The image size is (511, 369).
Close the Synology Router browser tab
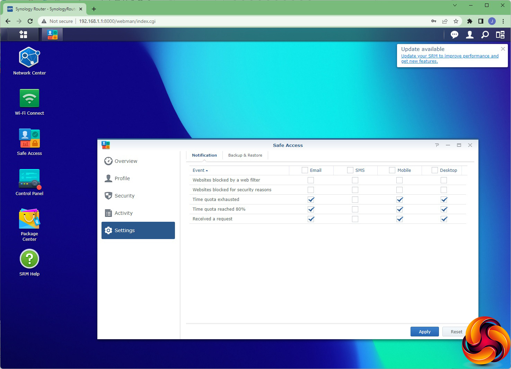pyautogui.click(x=81, y=9)
